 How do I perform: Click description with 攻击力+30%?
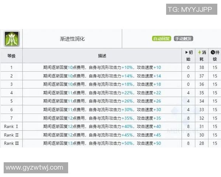[x=102, y=110]
